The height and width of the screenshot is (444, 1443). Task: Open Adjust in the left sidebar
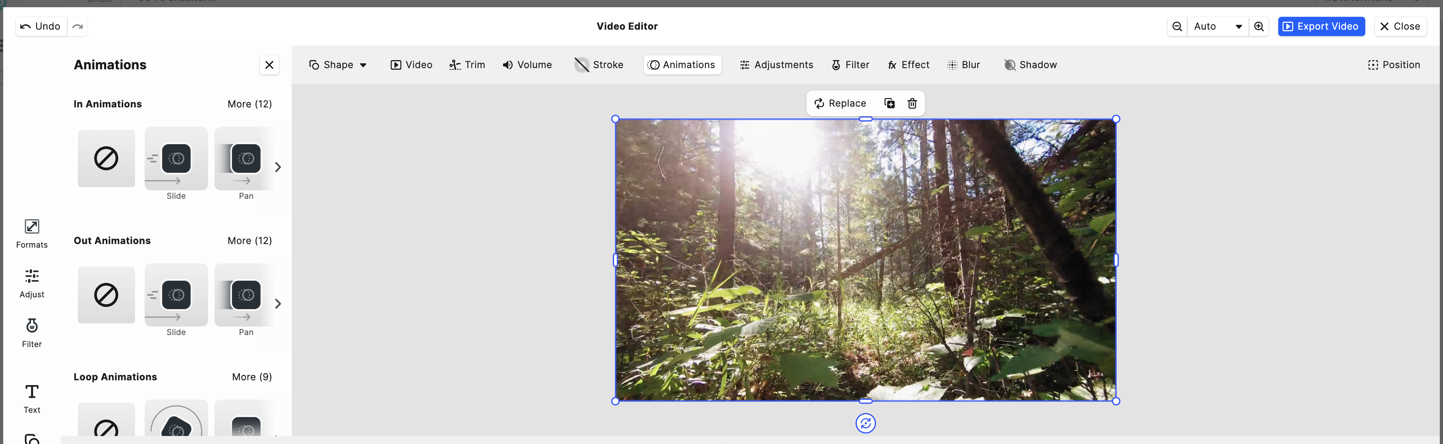(32, 283)
